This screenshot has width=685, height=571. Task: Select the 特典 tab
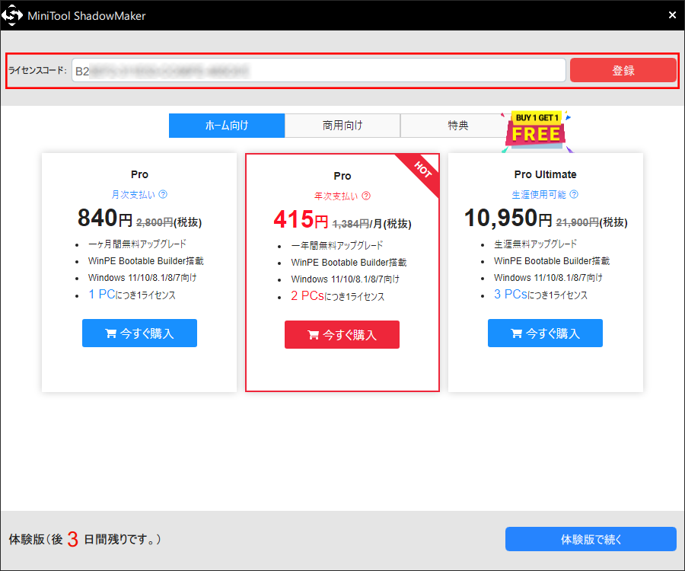pyautogui.click(x=457, y=126)
